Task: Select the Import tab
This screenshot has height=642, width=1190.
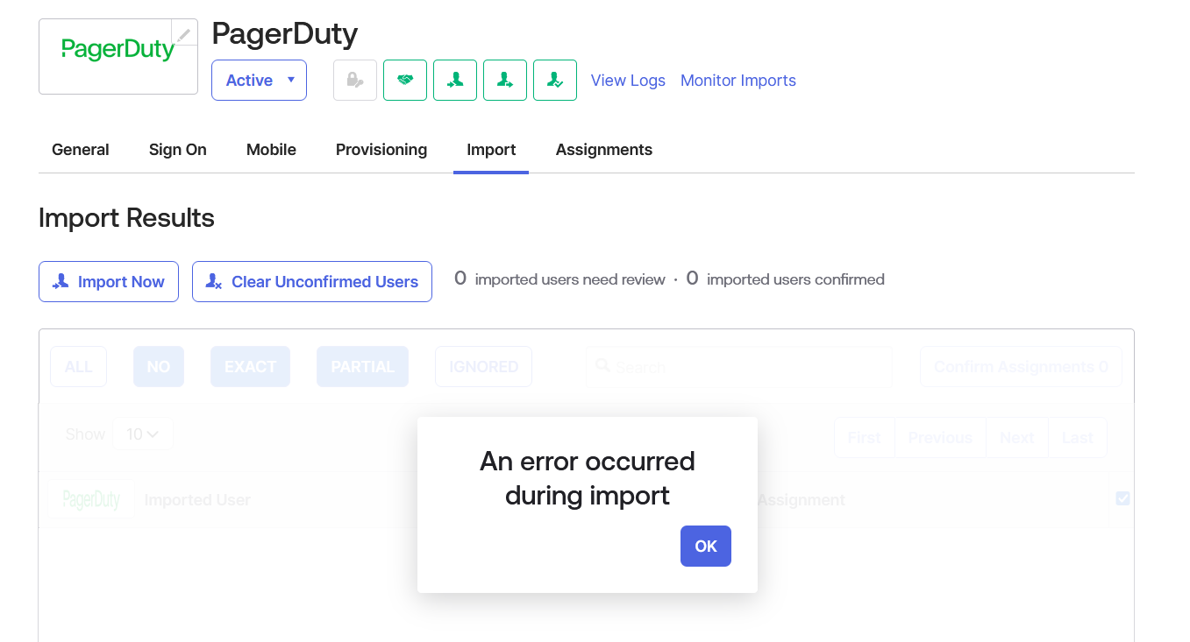Action: click(491, 150)
